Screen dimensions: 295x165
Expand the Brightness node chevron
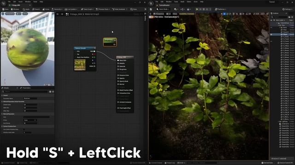coord(115,40)
